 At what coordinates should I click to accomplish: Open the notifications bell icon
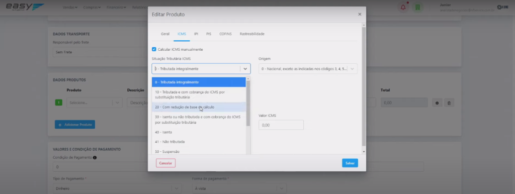[403, 7]
